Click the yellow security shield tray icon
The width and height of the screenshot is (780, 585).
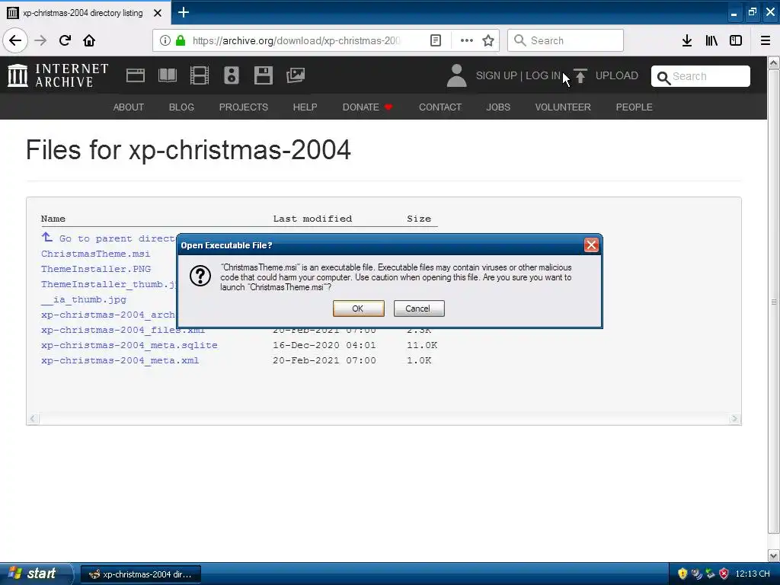[x=682, y=574]
